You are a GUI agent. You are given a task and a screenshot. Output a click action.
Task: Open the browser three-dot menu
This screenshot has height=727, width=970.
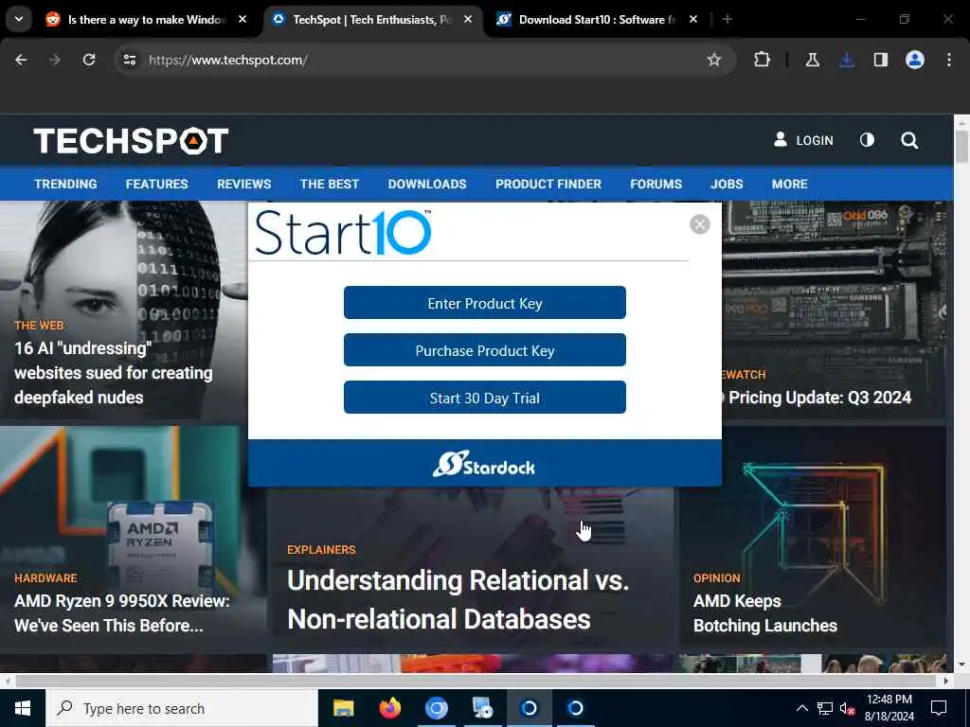tap(949, 60)
